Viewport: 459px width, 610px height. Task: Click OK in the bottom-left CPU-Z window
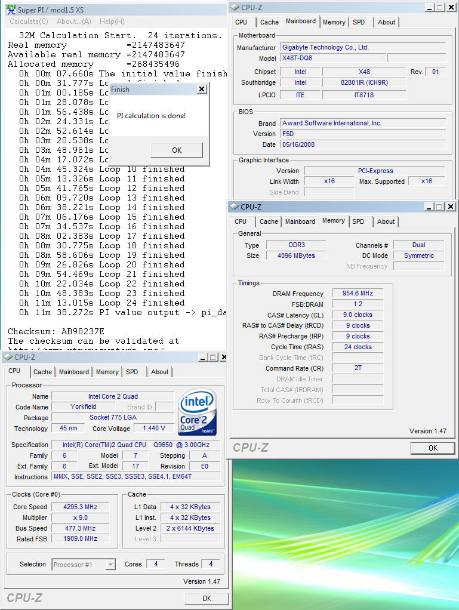[x=207, y=598]
